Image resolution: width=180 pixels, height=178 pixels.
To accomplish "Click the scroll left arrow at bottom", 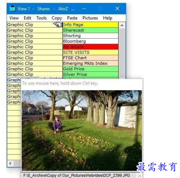I will (x=11, y=163).
